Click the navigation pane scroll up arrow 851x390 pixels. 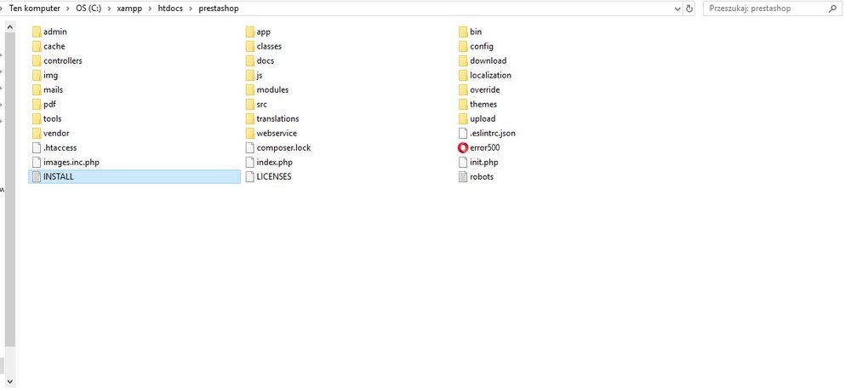[9, 26]
